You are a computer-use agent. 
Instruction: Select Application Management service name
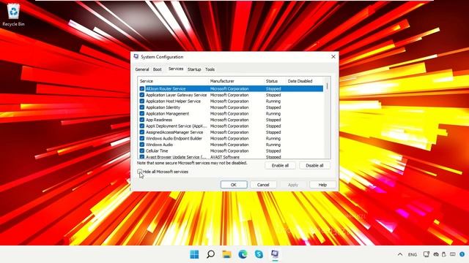coord(167,114)
